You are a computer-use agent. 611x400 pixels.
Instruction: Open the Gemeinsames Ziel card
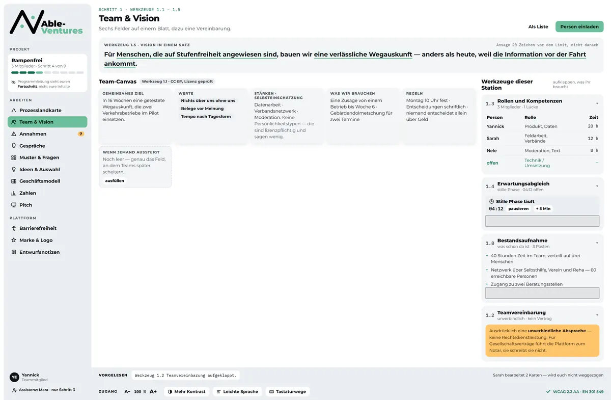tap(135, 116)
